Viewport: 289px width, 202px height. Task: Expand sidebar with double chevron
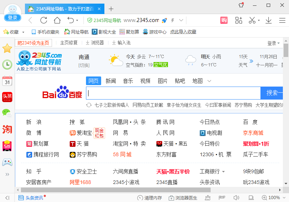7,174
